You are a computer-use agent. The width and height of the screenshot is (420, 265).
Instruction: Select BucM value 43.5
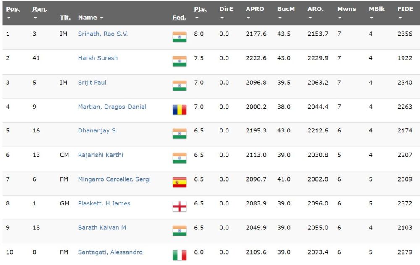(283, 34)
